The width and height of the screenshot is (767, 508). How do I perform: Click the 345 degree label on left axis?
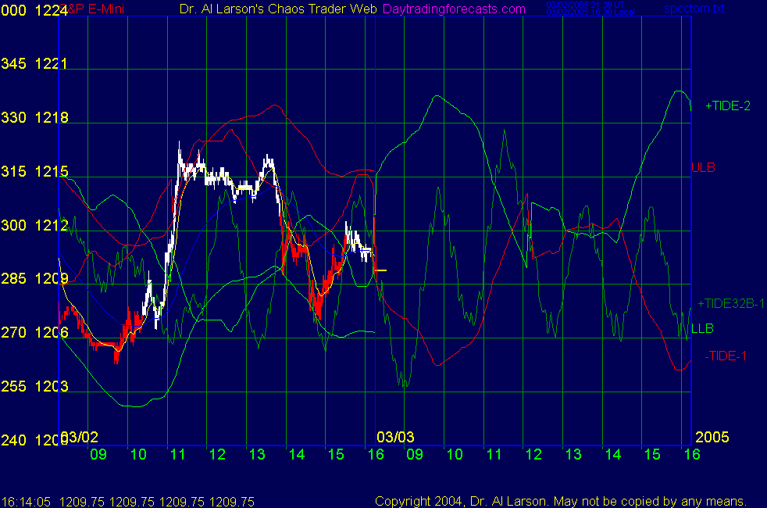(x=13, y=64)
